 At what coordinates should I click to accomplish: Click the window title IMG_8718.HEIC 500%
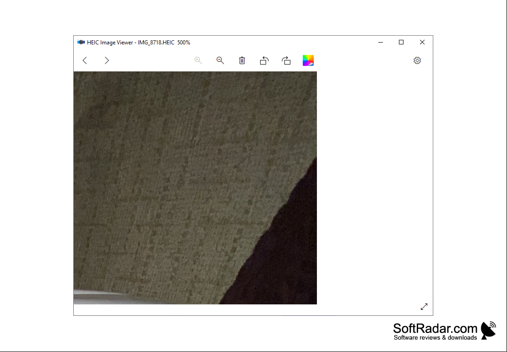coord(164,43)
